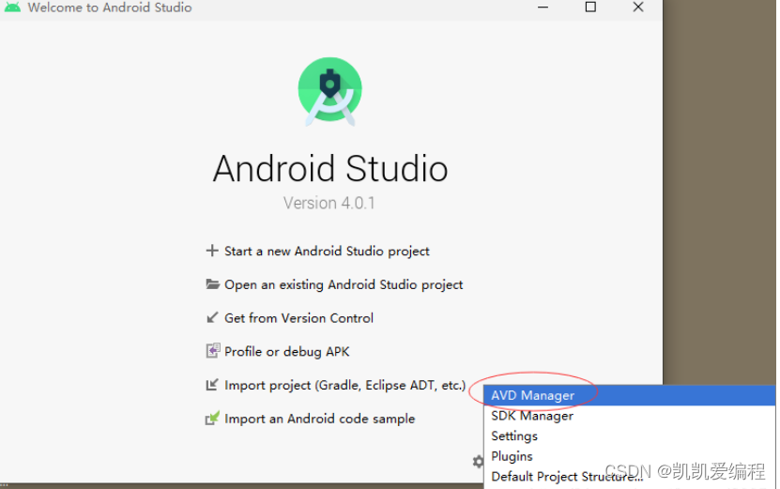
Task: Click the folder icon beside Open an existing project
Action: pos(212,284)
